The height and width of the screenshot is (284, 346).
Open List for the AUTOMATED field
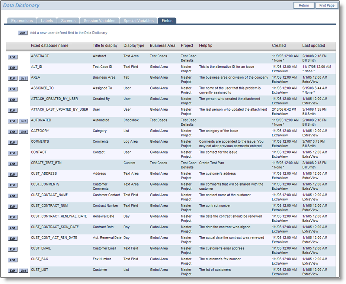23,121
